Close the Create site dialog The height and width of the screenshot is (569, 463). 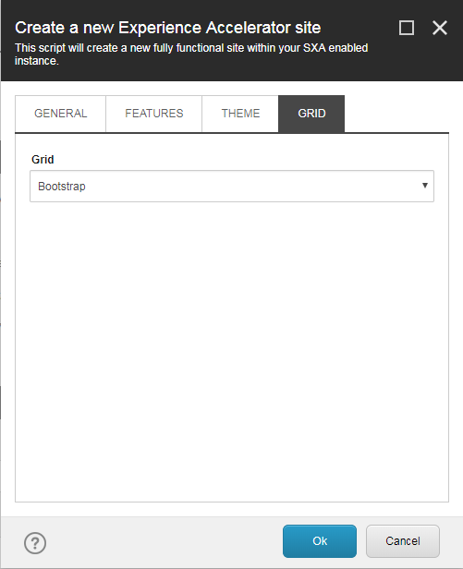point(439,28)
